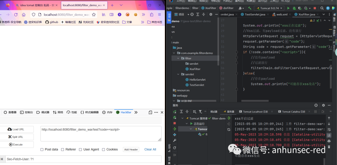Collapse all in project panel

[203, 14]
